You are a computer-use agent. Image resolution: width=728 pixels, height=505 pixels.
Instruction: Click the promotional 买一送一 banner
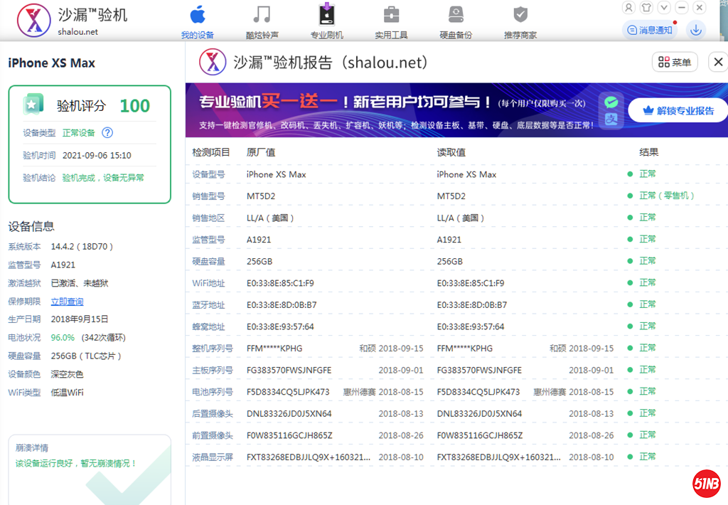tap(384, 110)
